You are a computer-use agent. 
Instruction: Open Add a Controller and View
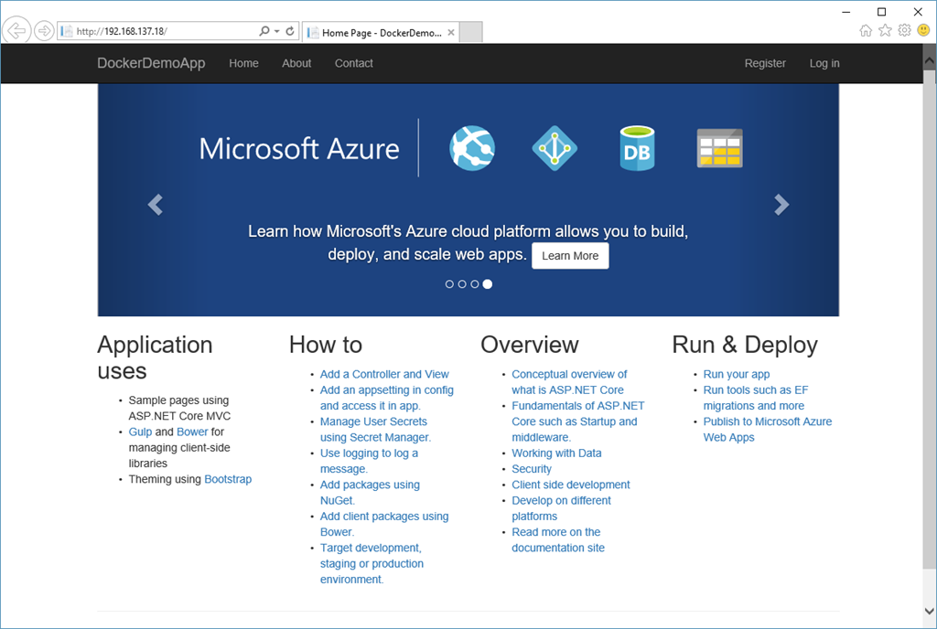point(384,374)
